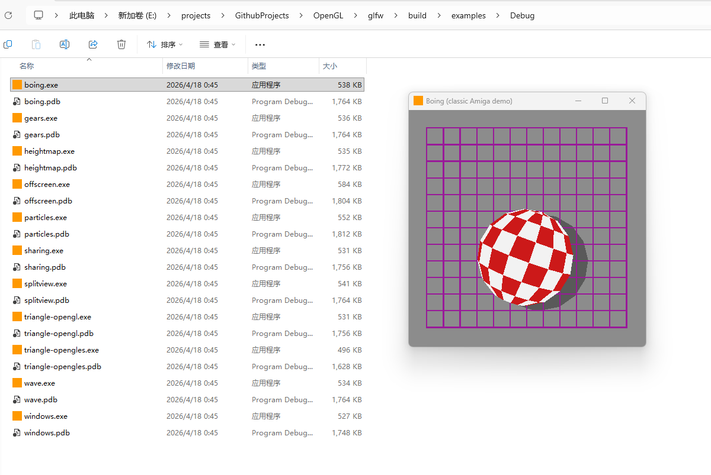This screenshot has height=475, width=711.
Task: Expand the chevron after OpenGL in breadcrumb
Action: 355,15
